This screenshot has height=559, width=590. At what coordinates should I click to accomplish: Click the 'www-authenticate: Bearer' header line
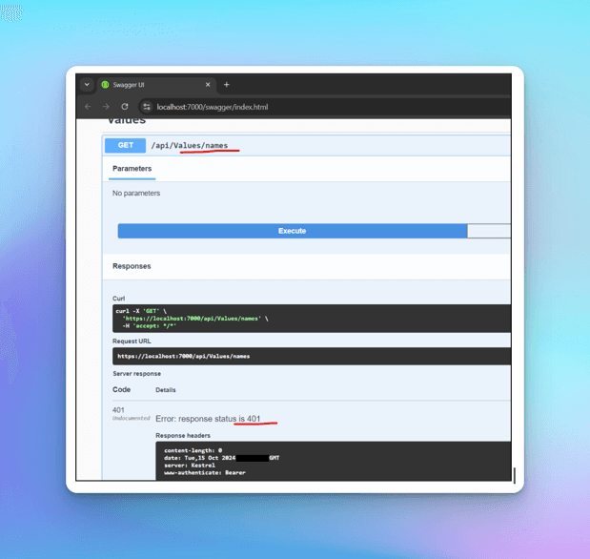tap(205, 473)
